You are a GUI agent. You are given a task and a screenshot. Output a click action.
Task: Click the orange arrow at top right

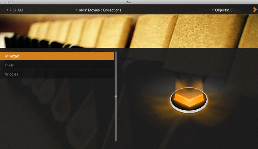(255, 10)
